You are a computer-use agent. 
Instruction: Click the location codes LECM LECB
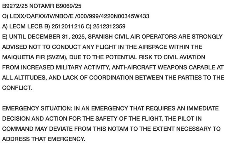point(26,26)
